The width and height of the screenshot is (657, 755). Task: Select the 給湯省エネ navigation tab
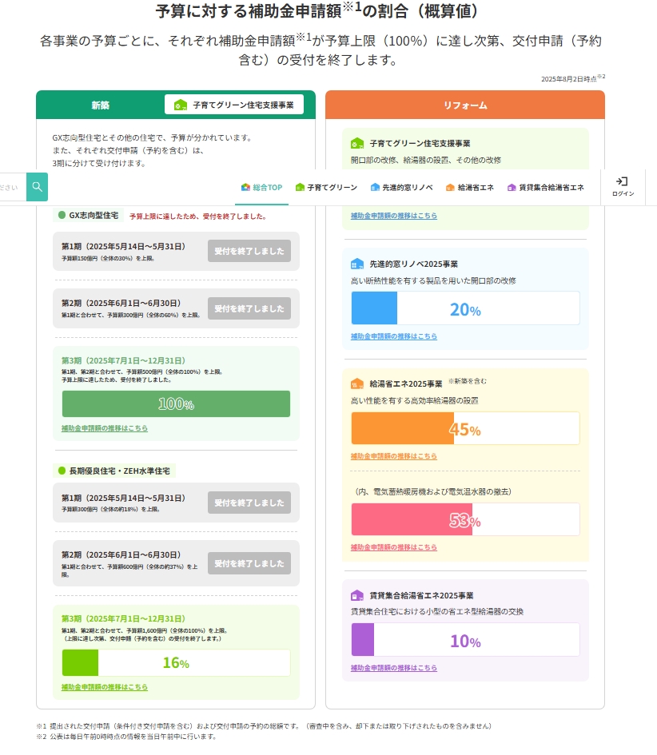click(470, 188)
